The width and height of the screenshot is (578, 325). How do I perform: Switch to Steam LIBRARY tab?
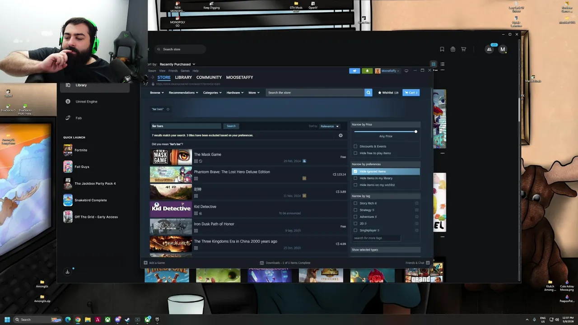pos(183,77)
